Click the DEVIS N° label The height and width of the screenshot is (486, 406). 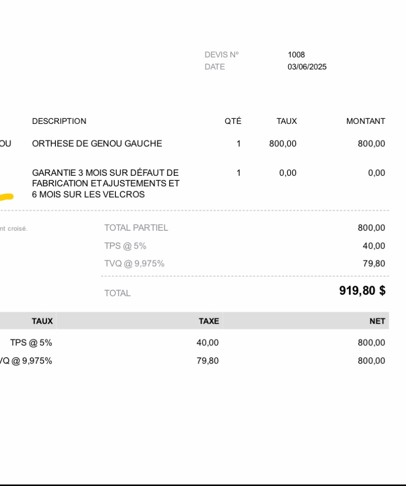pyautogui.click(x=222, y=55)
